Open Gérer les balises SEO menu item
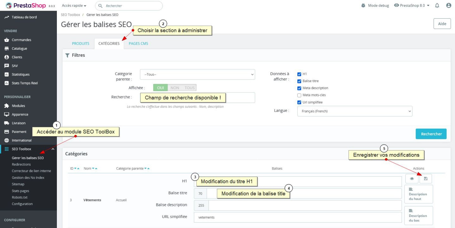Image resolution: width=455 pixels, height=228 pixels. [x=28, y=158]
